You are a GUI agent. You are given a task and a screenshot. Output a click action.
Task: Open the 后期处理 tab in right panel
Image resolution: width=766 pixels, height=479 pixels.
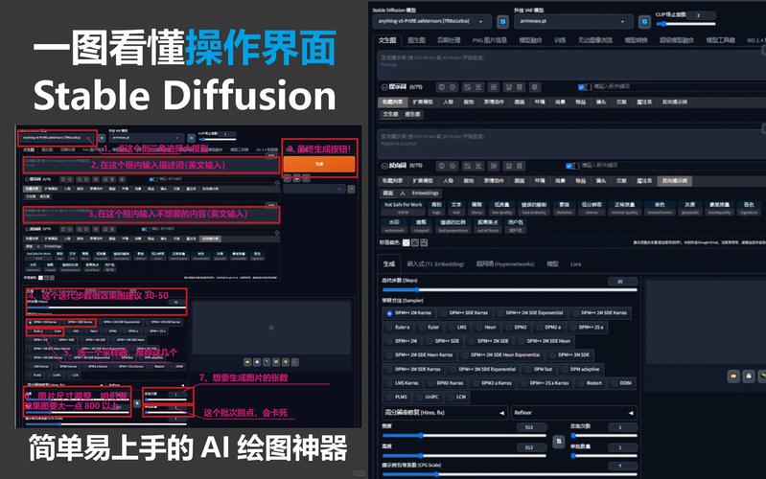(449, 40)
